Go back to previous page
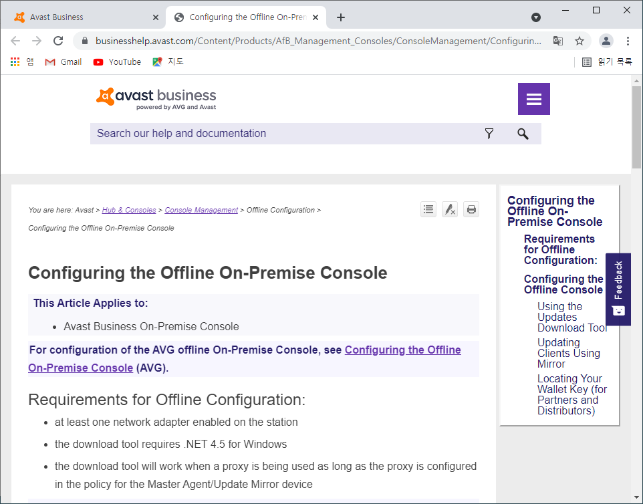 [15, 41]
